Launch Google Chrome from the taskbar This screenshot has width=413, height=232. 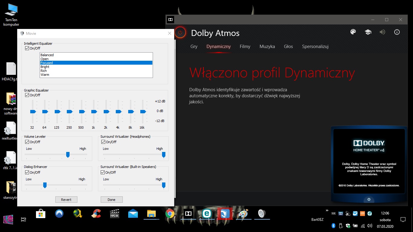(170, 214)
